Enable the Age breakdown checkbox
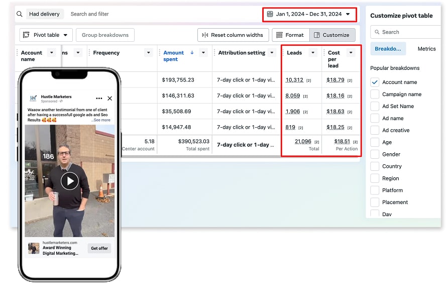This screenshot has width=447, height=297. click(375, 142)
